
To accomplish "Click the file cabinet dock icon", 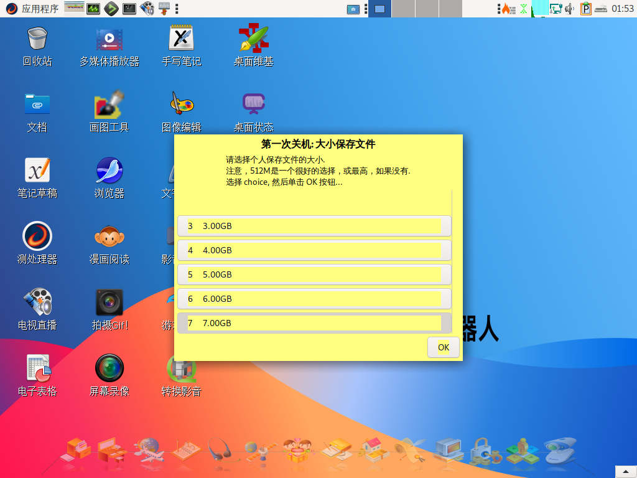I will coord(75,449).
